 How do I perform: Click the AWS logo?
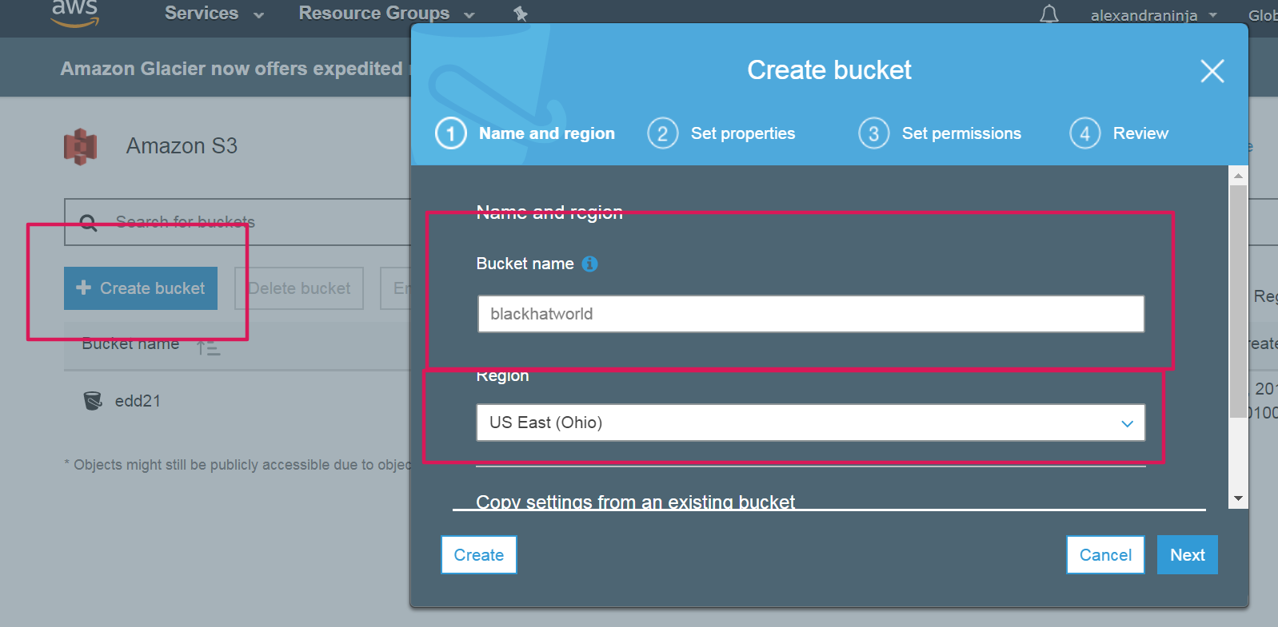click(x=75, y=14)
